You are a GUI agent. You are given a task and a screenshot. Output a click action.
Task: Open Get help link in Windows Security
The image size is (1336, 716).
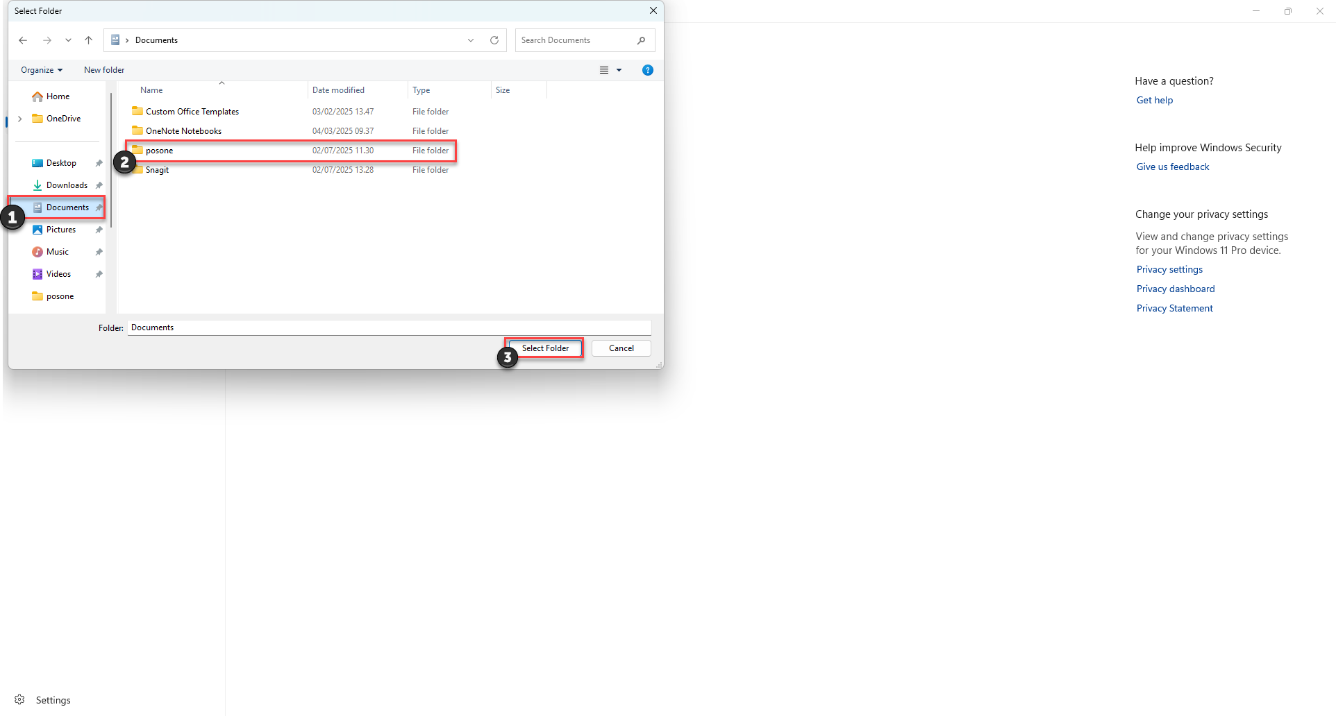pos(1154,100)
